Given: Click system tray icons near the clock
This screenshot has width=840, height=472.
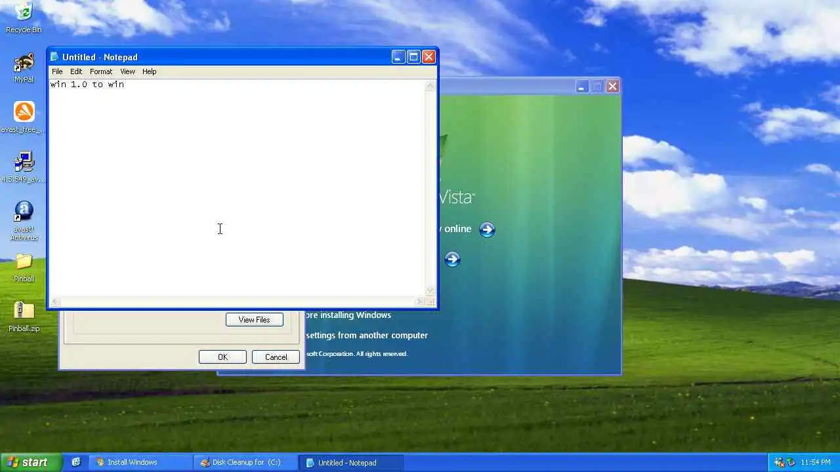Looking at the screenshot, I should coord(784,462).
